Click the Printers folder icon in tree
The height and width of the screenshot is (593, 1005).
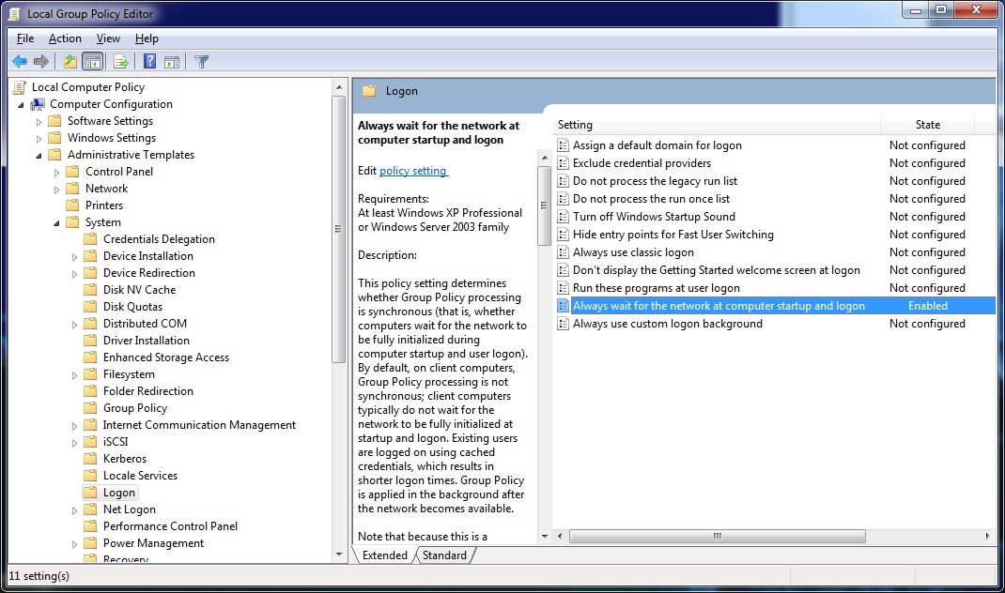(x=73, y=205)
